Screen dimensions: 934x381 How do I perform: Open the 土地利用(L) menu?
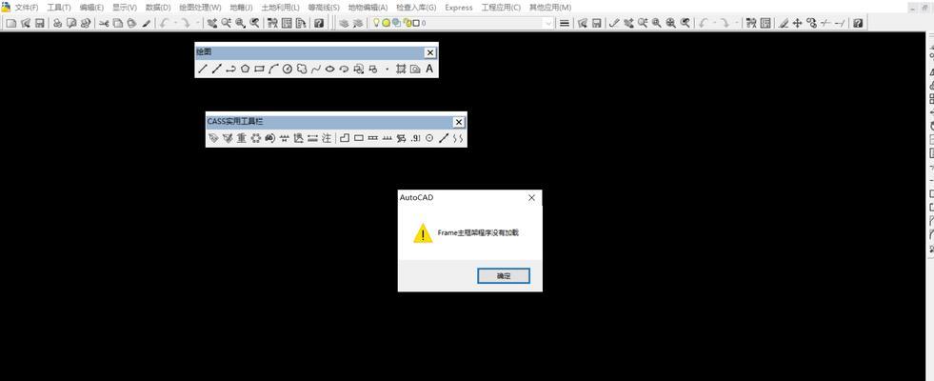[281, 8]
